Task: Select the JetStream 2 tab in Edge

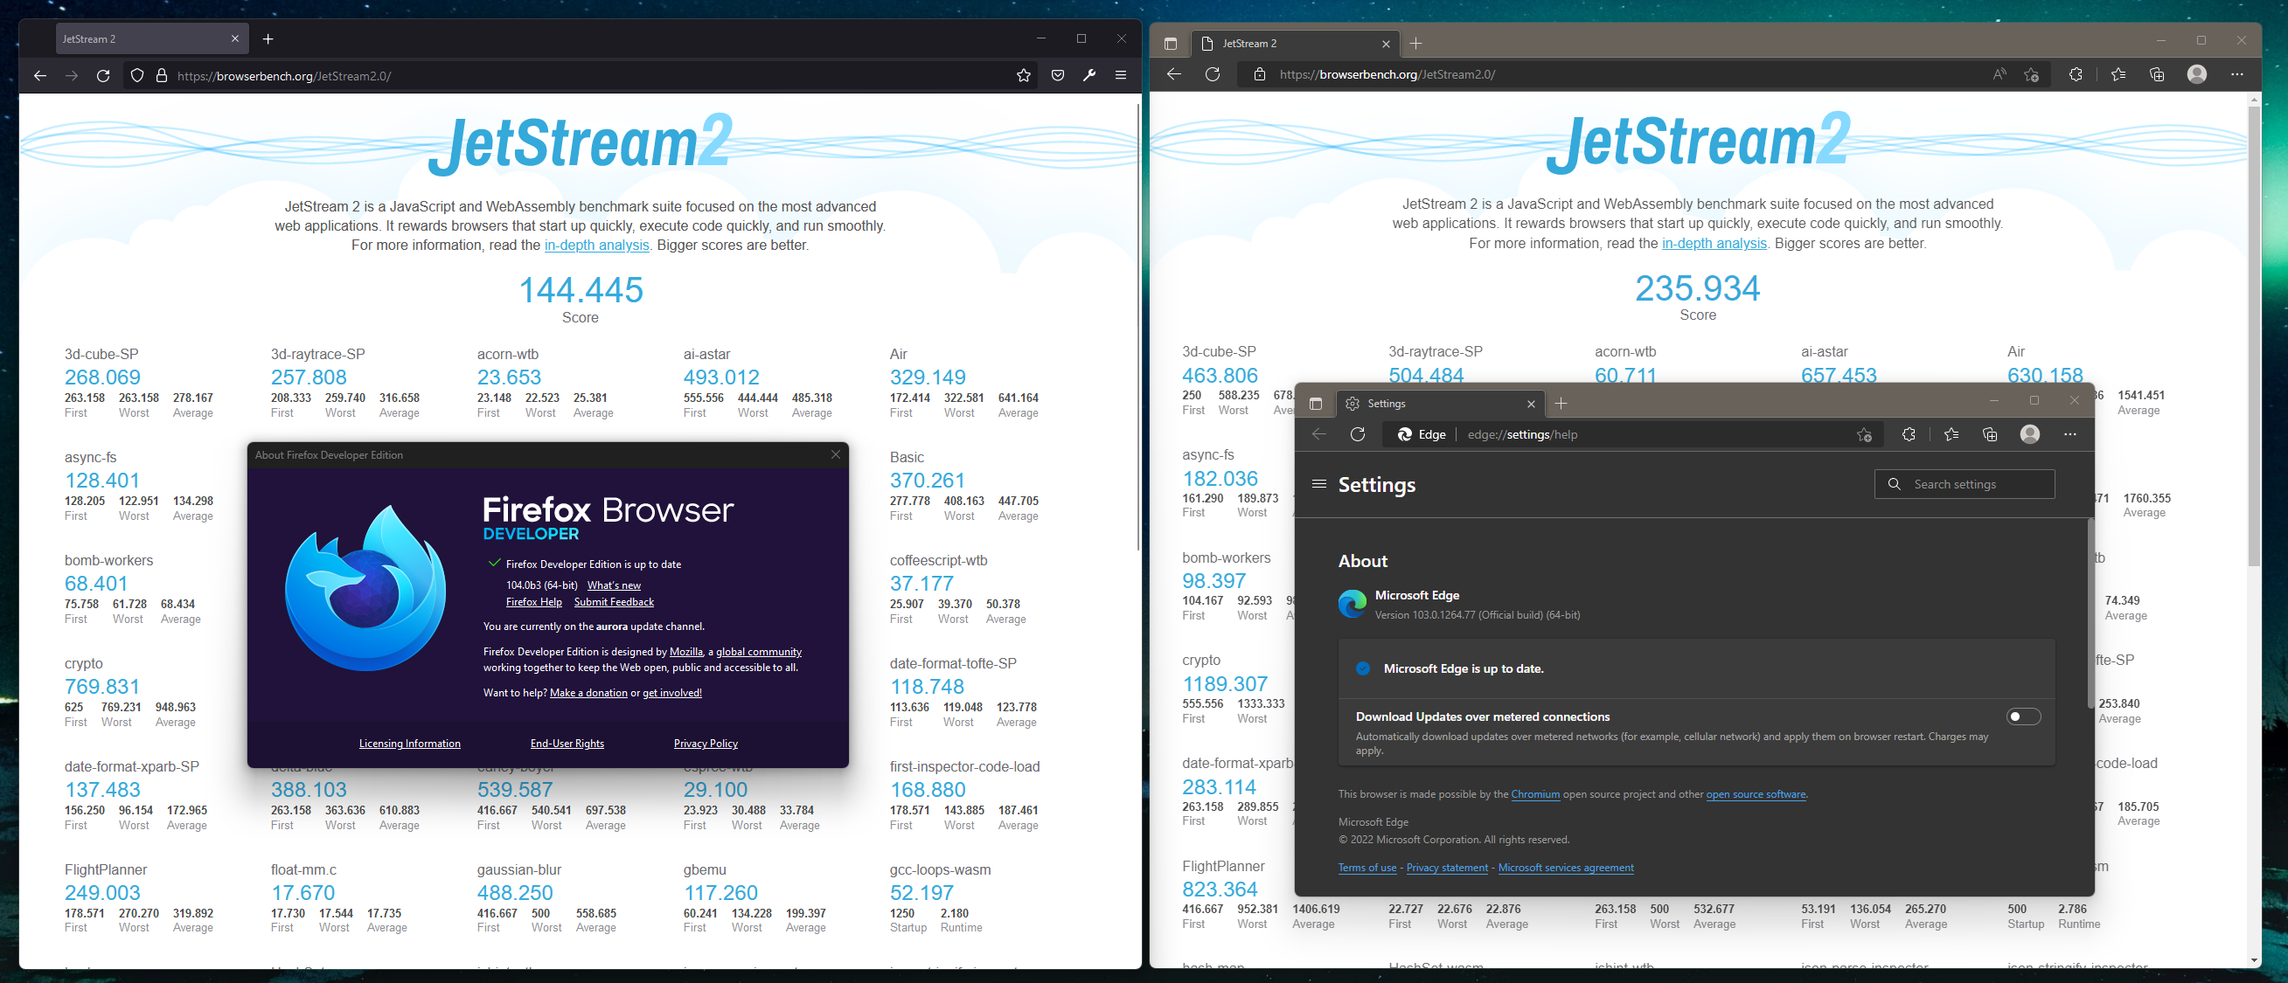Action: pos(1295,44)
